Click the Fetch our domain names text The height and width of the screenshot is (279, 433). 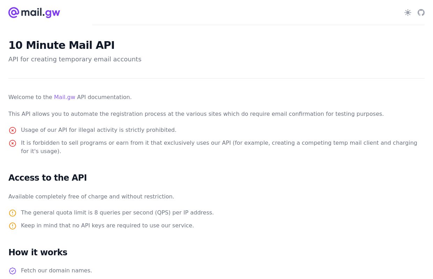point(57,271)
